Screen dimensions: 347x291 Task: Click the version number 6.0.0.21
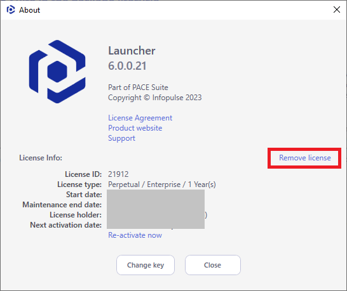pos(127,66)
